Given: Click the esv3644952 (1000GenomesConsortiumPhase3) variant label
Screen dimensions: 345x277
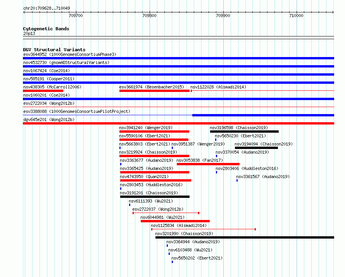Looking at the screenshot, I should click(x=70, y=54).
